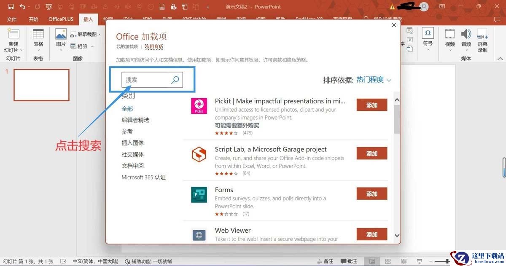
Task: Select the 插入 ribbon tab
Action: tap(88, 19)
